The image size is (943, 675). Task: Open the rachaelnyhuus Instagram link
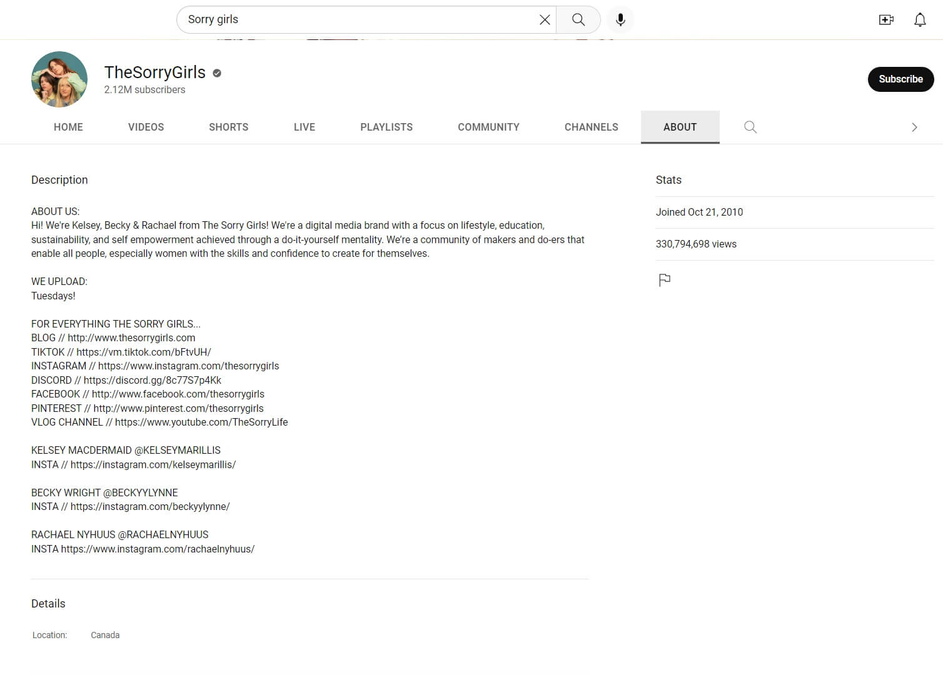(x=158, y=549)
